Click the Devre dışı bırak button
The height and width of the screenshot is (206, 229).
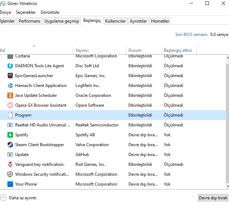click(213, 198)
